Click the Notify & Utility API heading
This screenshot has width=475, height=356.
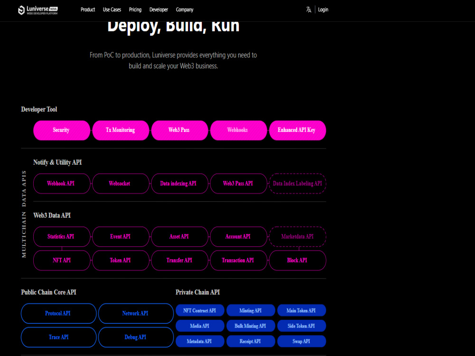tap(57, 162)
